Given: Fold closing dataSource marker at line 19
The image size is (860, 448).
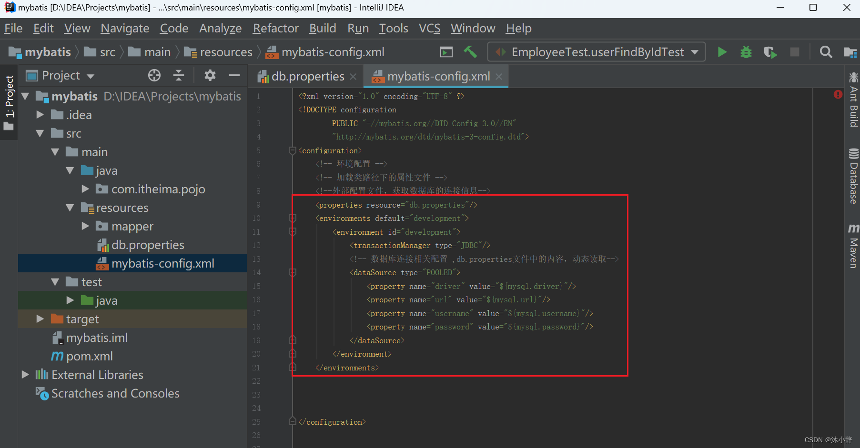Looking at the screenshot, I should [x=293, y=340].
